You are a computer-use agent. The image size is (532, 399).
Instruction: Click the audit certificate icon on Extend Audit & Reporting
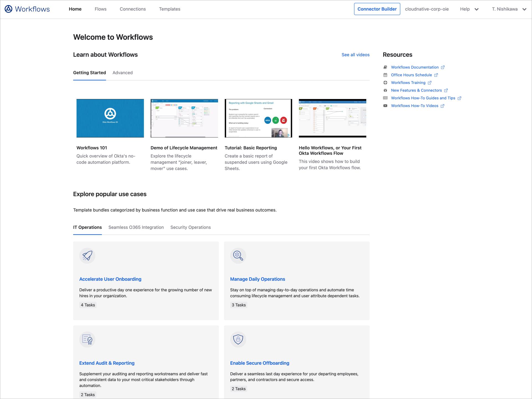tap(87, 340)
